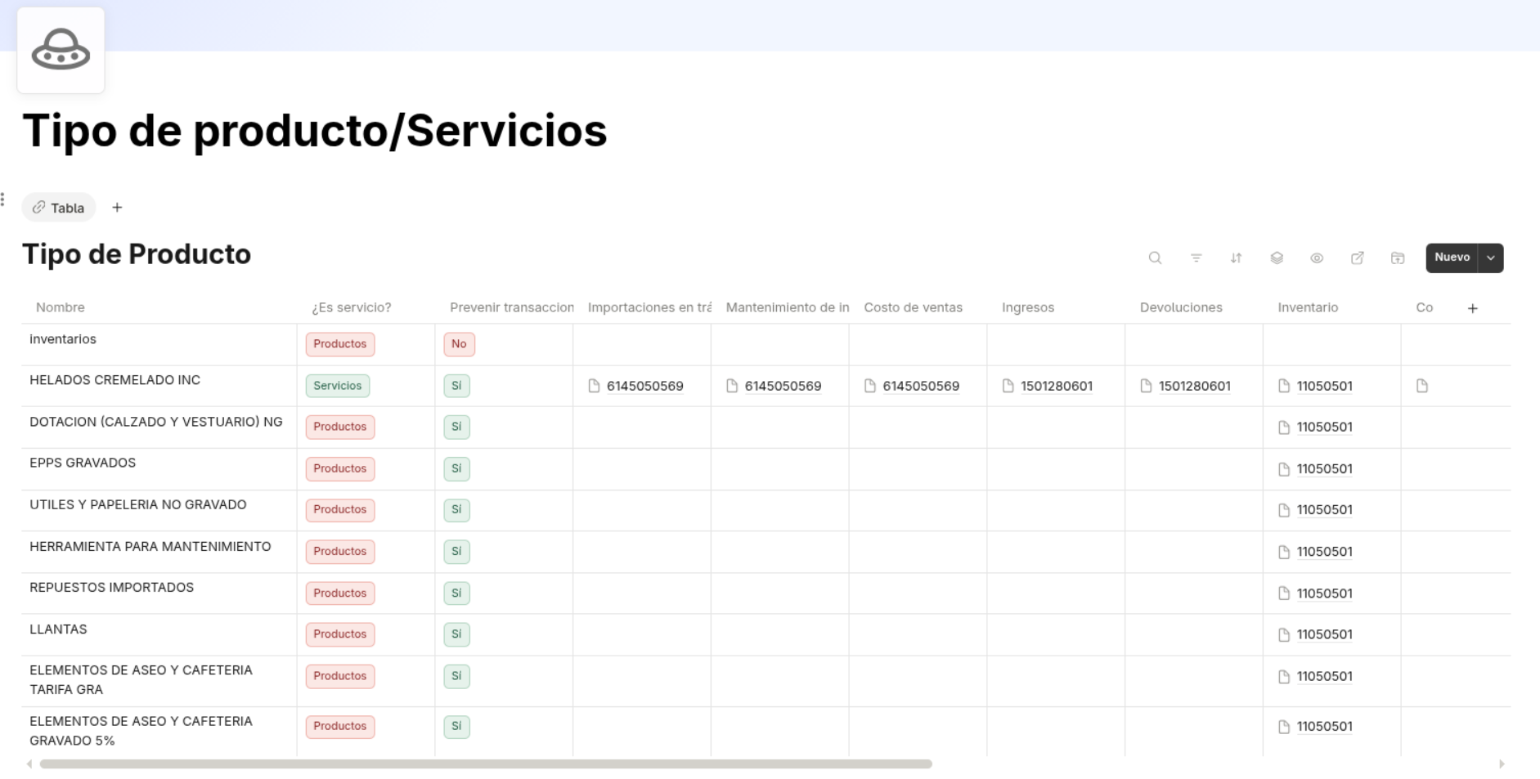This screenshot has width=1540, height=779.
Task: Click the Prevenir transaccion column header
Action: (511, 307)
